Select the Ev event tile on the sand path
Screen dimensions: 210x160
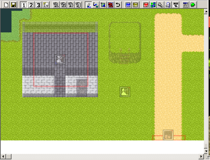click(168, 135)
